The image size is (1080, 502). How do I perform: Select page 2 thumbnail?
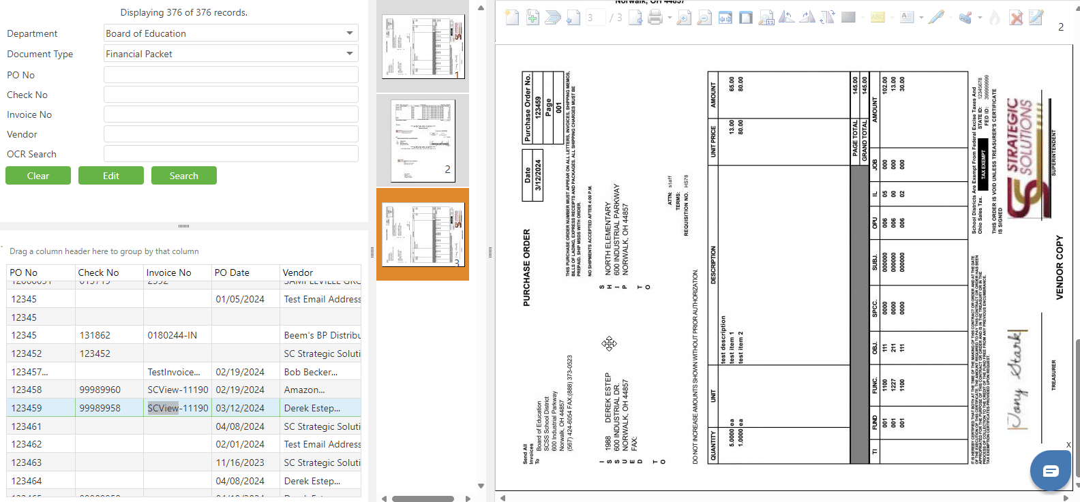(x=423, y=141)
